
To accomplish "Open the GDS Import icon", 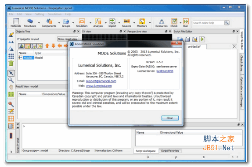I will (112, 23).
